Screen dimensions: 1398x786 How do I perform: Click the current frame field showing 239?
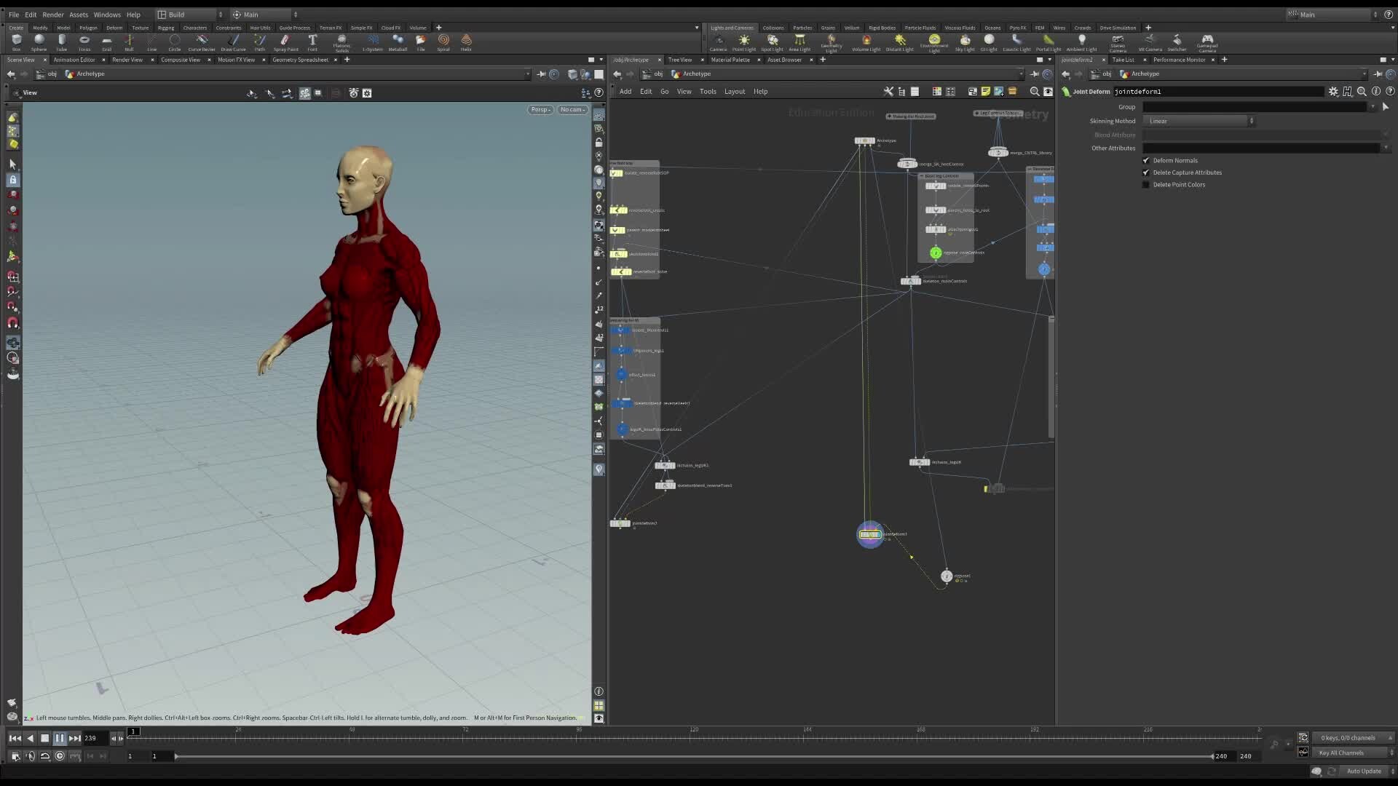90,738
